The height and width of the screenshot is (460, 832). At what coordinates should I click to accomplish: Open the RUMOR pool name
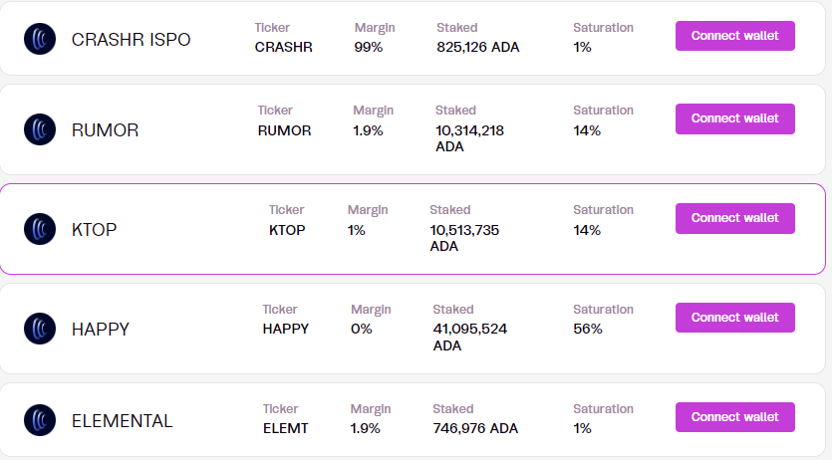(105, 130)
